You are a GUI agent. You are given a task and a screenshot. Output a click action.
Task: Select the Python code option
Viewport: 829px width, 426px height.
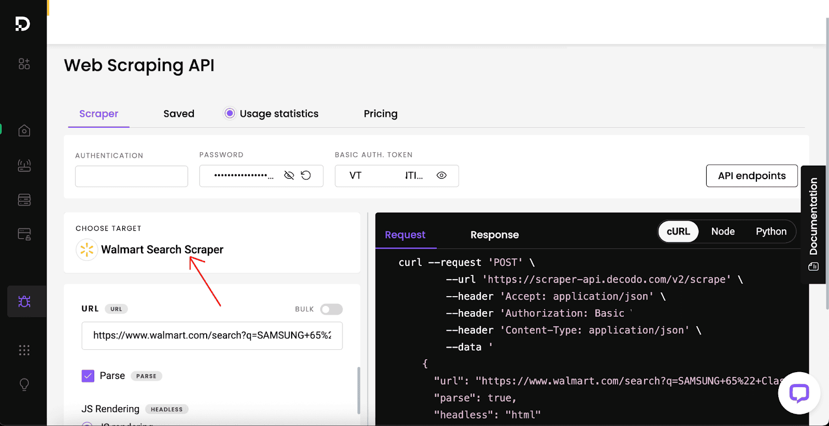coord(771,231)
